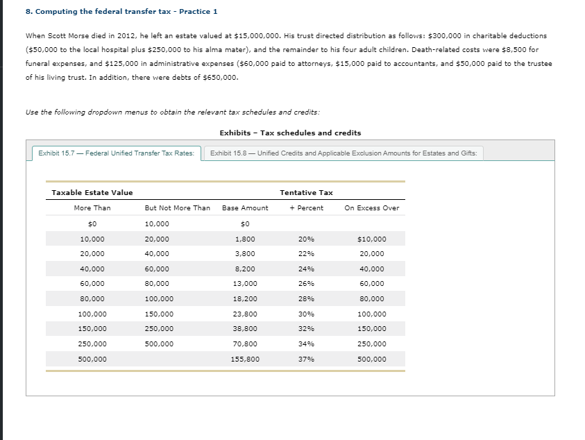
Task: Click the 'But Not More Than' column header
Action: click(x=177, y=208)
